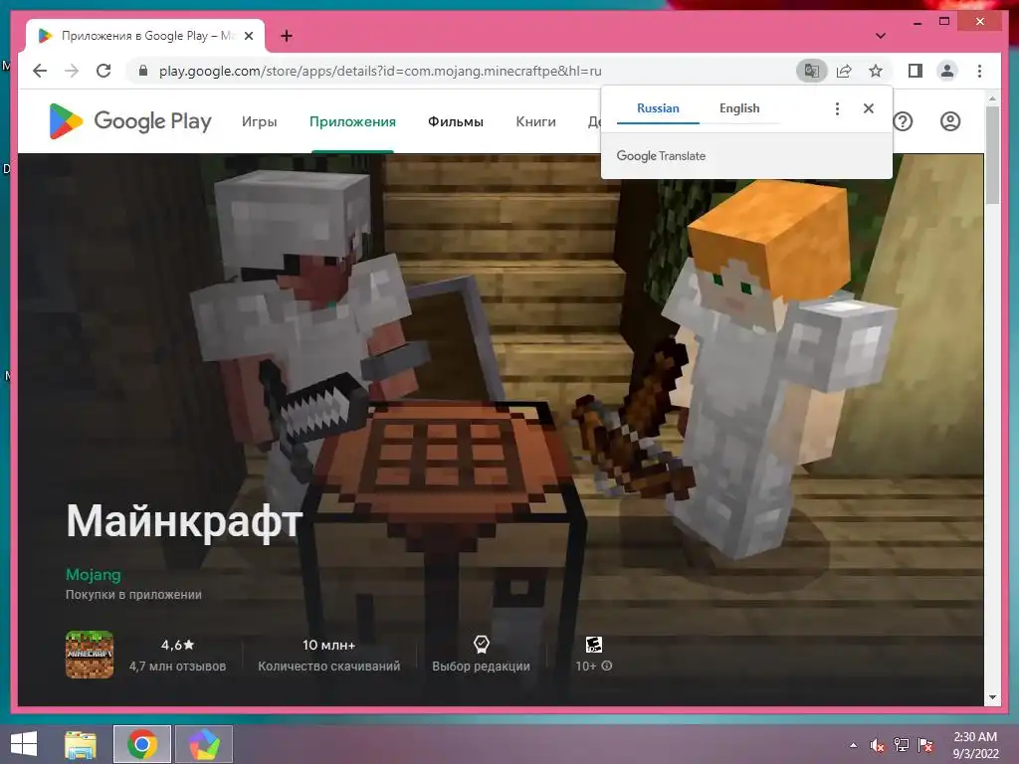Click the vertical scrollbar thumb
The image size is (1019, 764).
(x=992, y=156)
